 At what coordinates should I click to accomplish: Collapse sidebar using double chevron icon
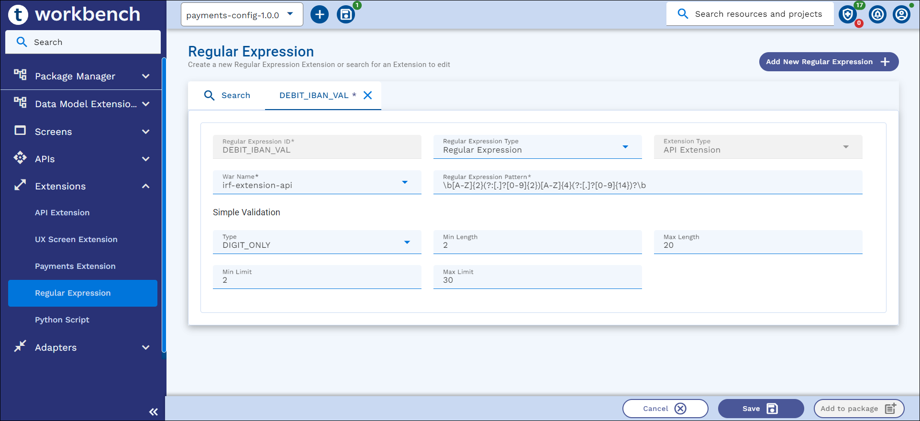point(153,411)
